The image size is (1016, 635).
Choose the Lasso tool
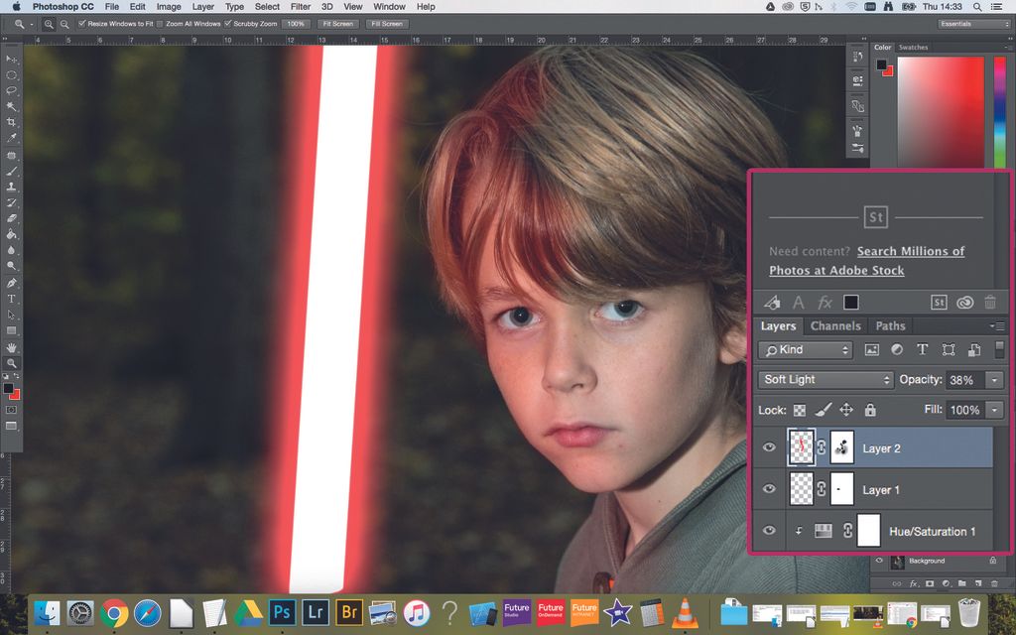coord(13,91)
